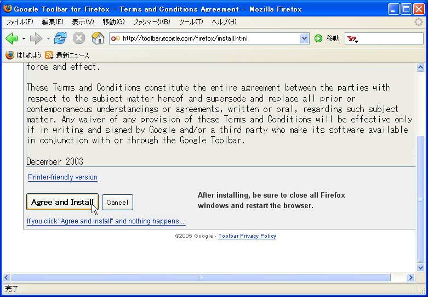
Task: Click the Yahoo search engine icon
Action: (x=352, y=39)
